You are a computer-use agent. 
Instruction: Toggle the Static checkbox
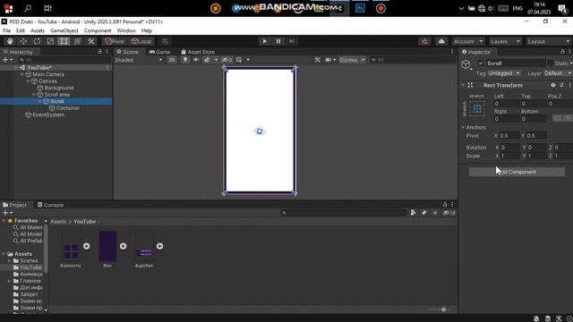550,64
